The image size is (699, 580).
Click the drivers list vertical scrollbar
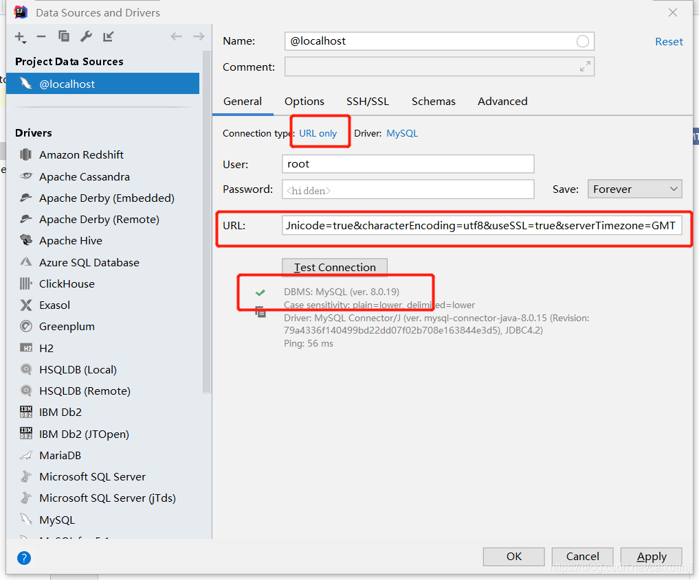(206, 222)
